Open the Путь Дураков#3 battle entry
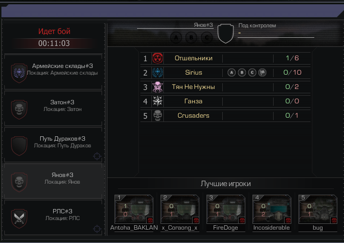This screenshot has height=243, width=344. click(x=53, y=144)
